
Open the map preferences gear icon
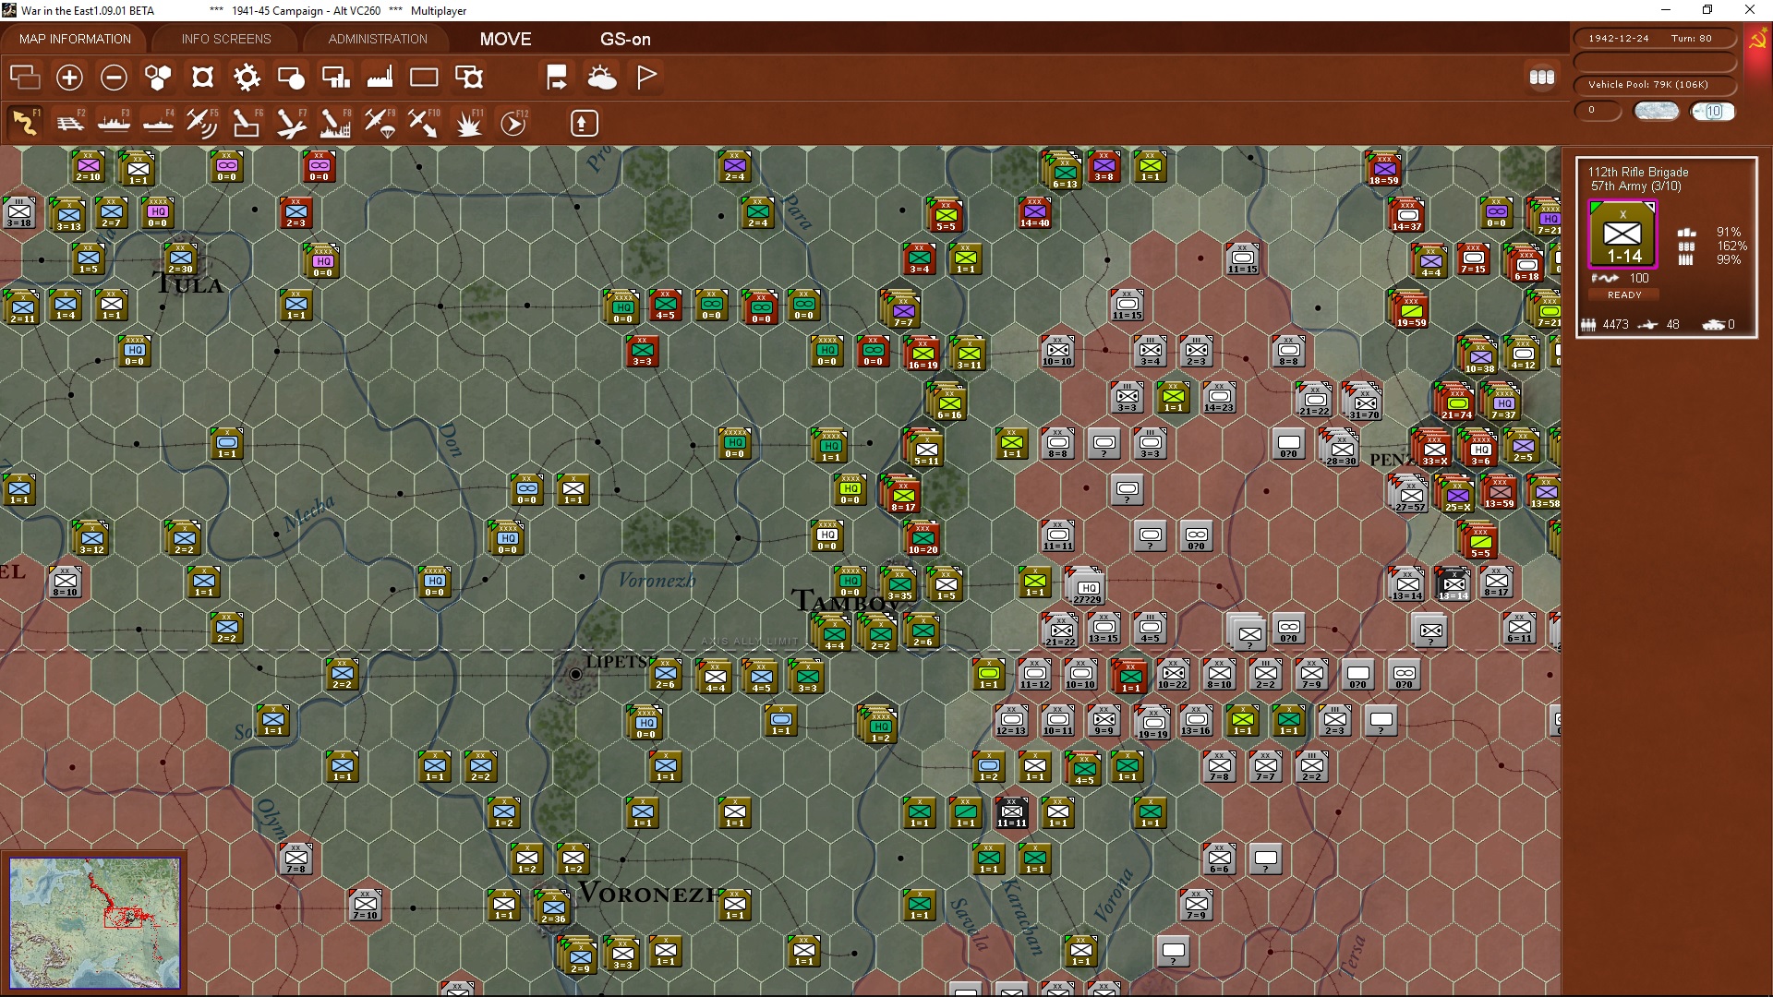pos(247,78)
